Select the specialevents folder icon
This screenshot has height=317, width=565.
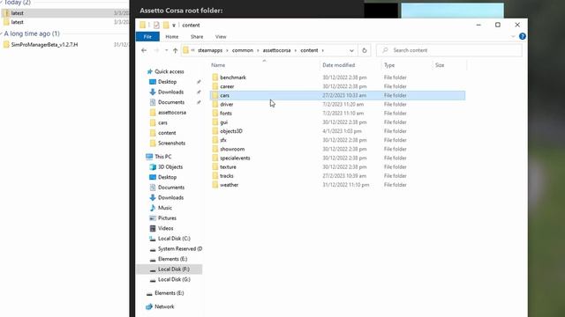[x=215, y=158]
